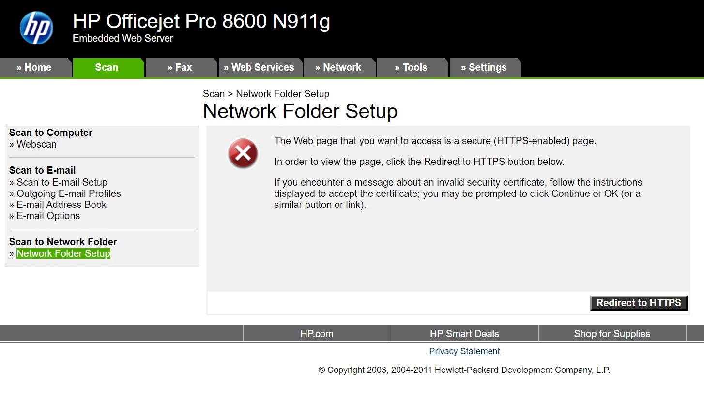Select Network Folder Setup in sidebar
Viewport: 704px width, 400px height.
tap(63, 253)
